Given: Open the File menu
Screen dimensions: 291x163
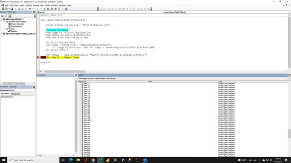Looking at the screenshot, I should click(6, 5).
